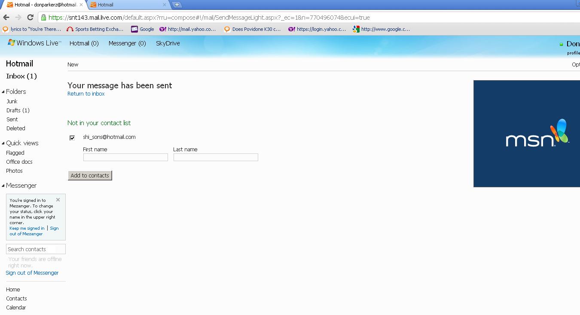Click the Windows Live logo

[34, 43]
